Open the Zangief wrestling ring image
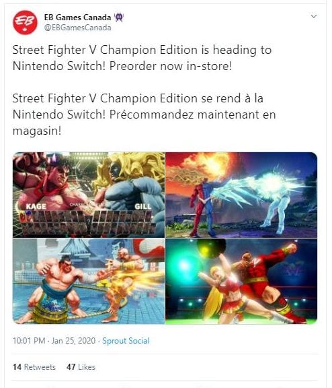The height and width of the screenshot is (388, 332). click(241, 281)
